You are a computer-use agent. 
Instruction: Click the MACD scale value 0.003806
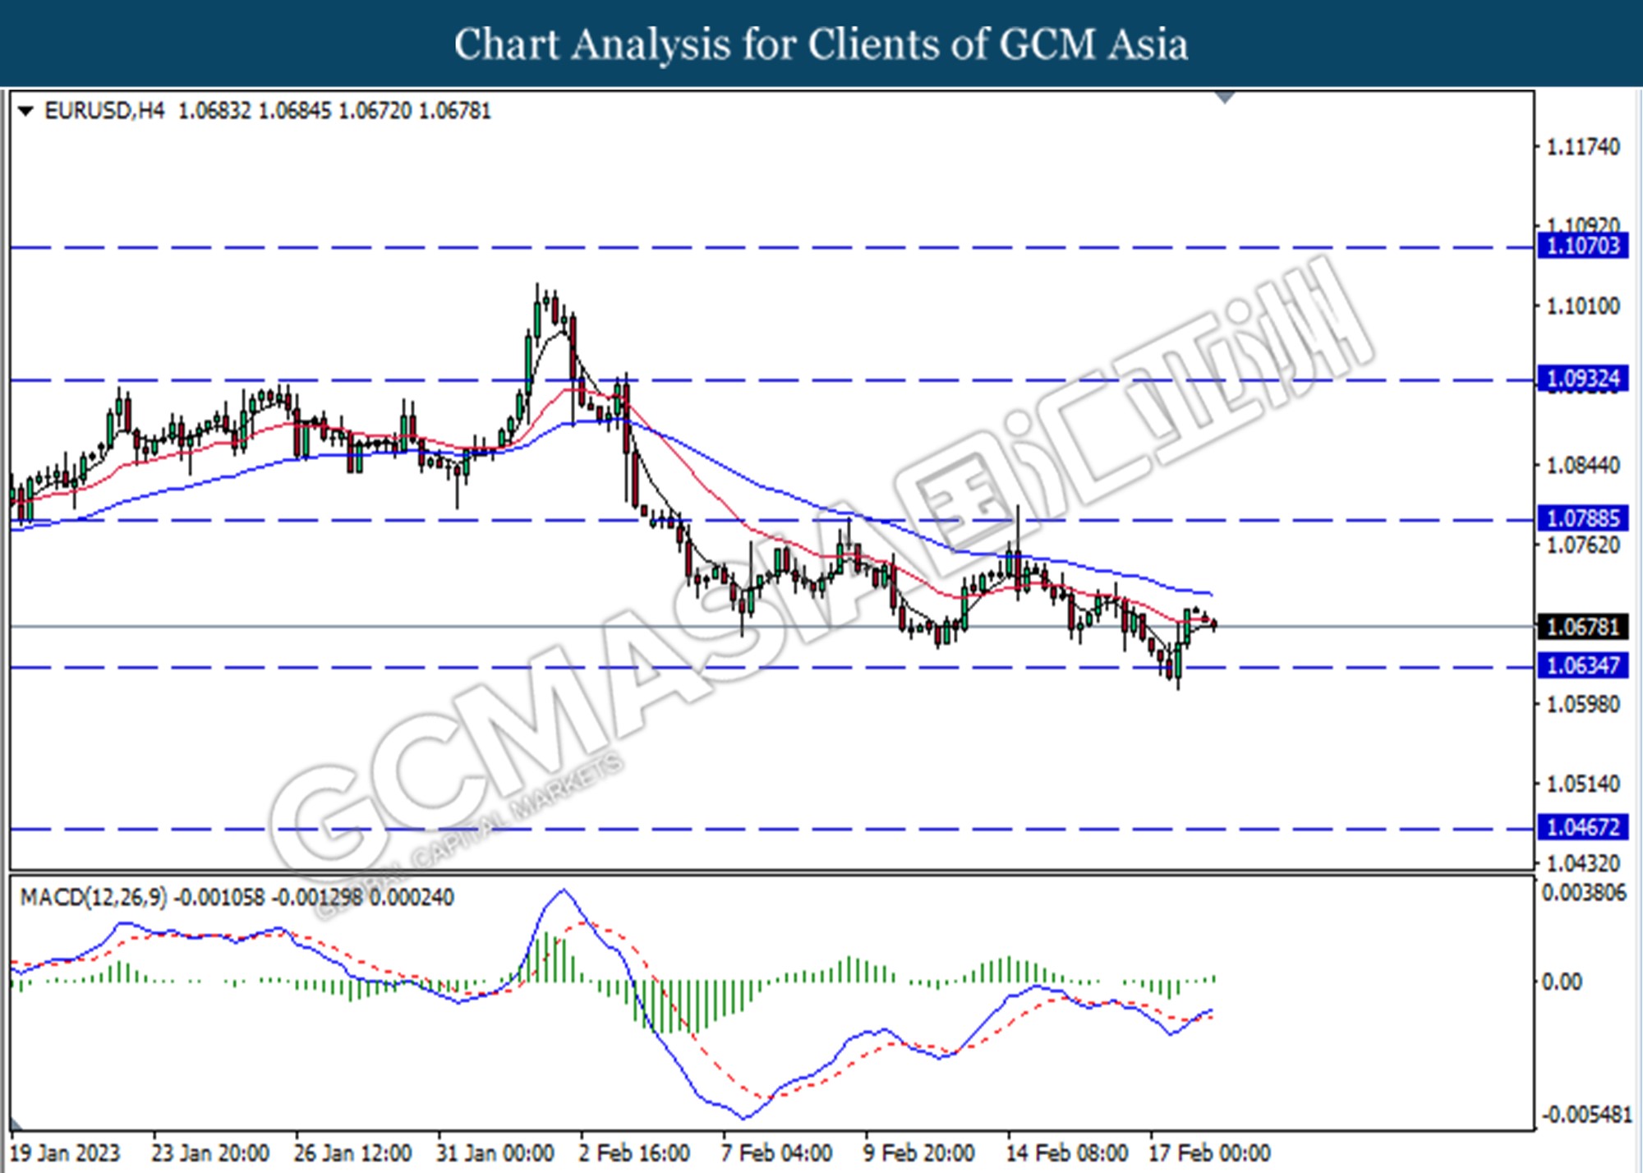(x=1584, y=893)
